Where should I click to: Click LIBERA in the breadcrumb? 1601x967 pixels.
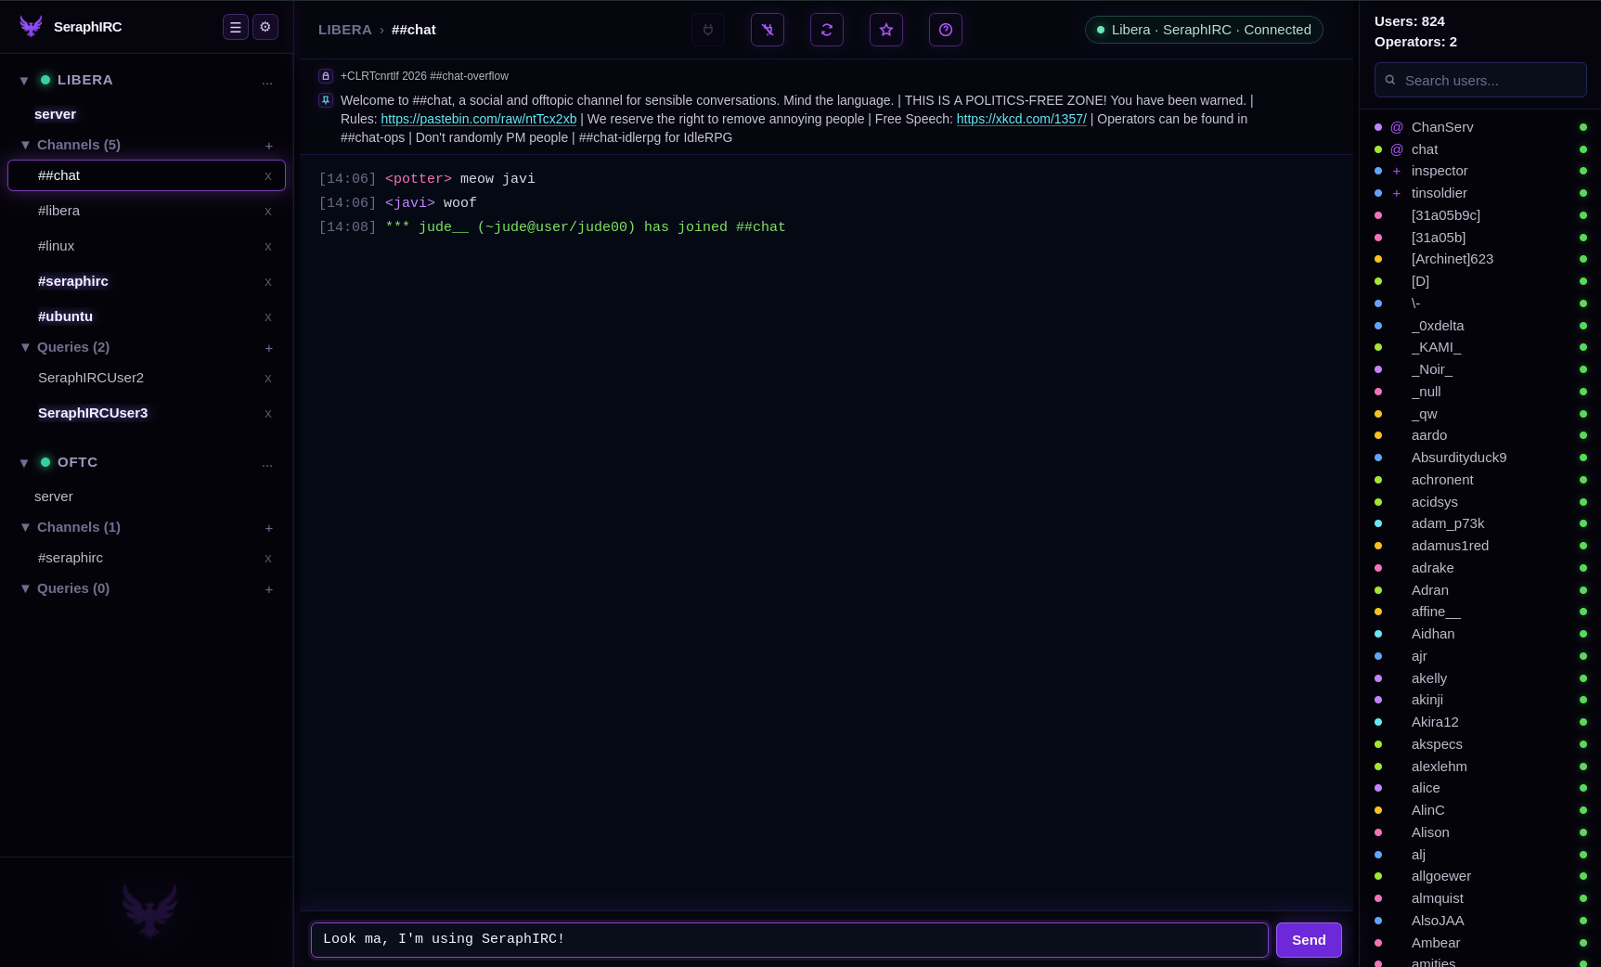(x=344, y=30)
